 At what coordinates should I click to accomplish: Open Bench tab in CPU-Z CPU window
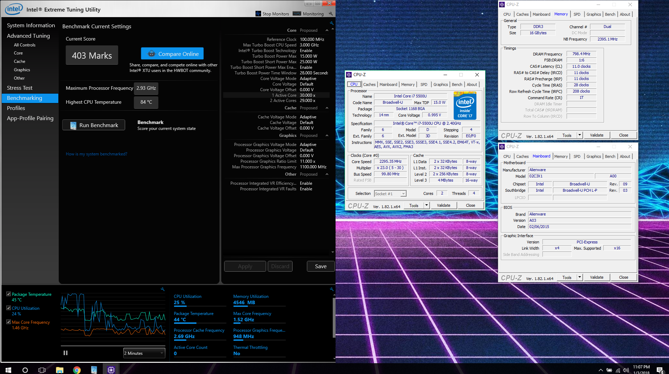(x=457, y=85)
